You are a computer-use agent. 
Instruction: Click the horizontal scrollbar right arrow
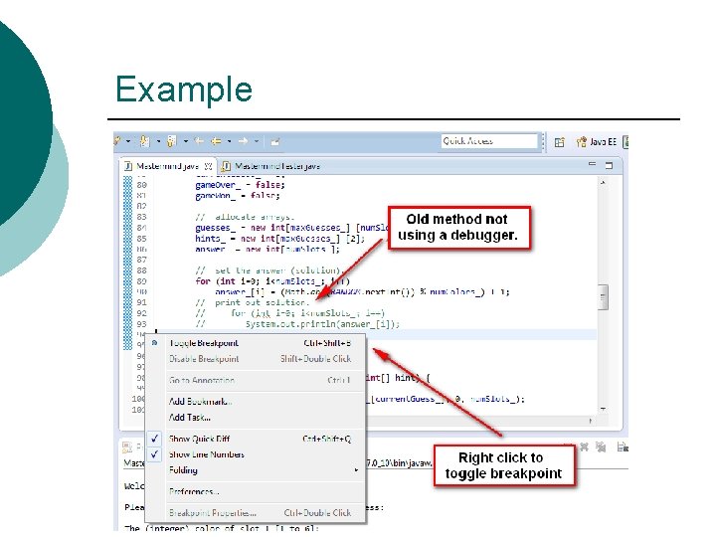pyautogui.click(x=591, y=421)
